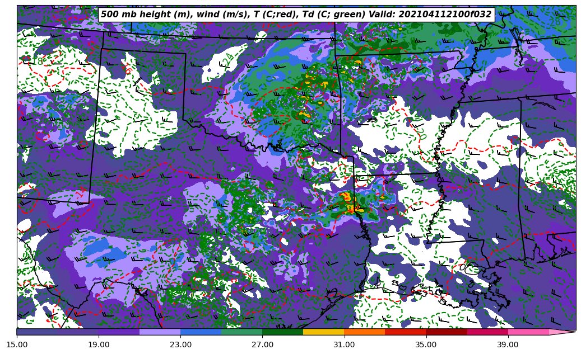Screen dimensions: 581x354
Task: Click the orange colorbar segment
Action: 364,332
